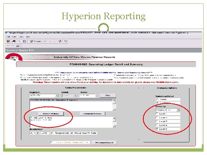This screenshot has width=207, height=155.
Task: Uncheck the Level 5 checkbox
Action: pyautogui.click(x=157, y=129)
